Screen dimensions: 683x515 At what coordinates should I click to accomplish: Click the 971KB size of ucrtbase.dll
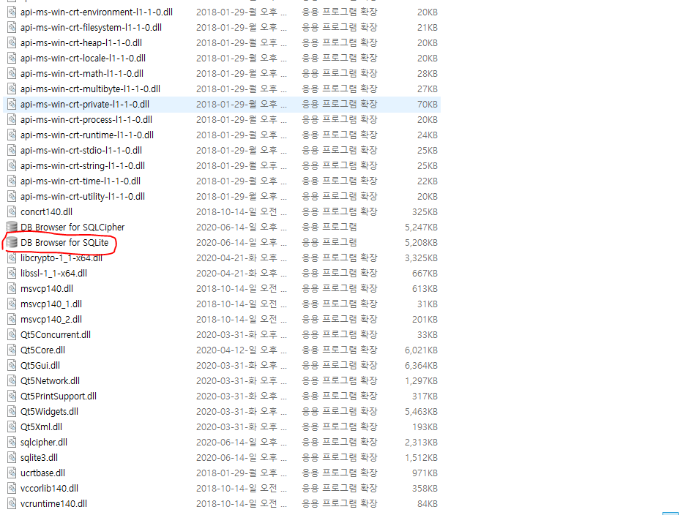425,473
